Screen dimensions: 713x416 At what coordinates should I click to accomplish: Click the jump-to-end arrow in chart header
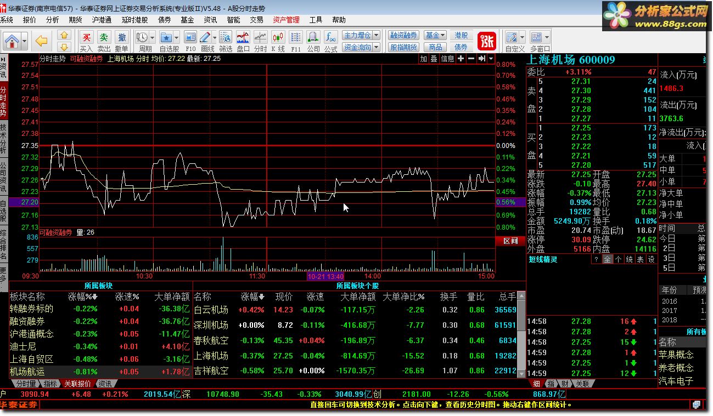[481, 59]
